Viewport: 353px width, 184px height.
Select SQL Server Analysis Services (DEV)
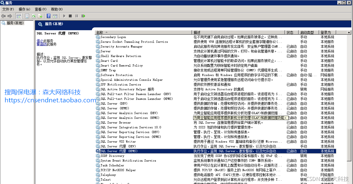(129, 113)
